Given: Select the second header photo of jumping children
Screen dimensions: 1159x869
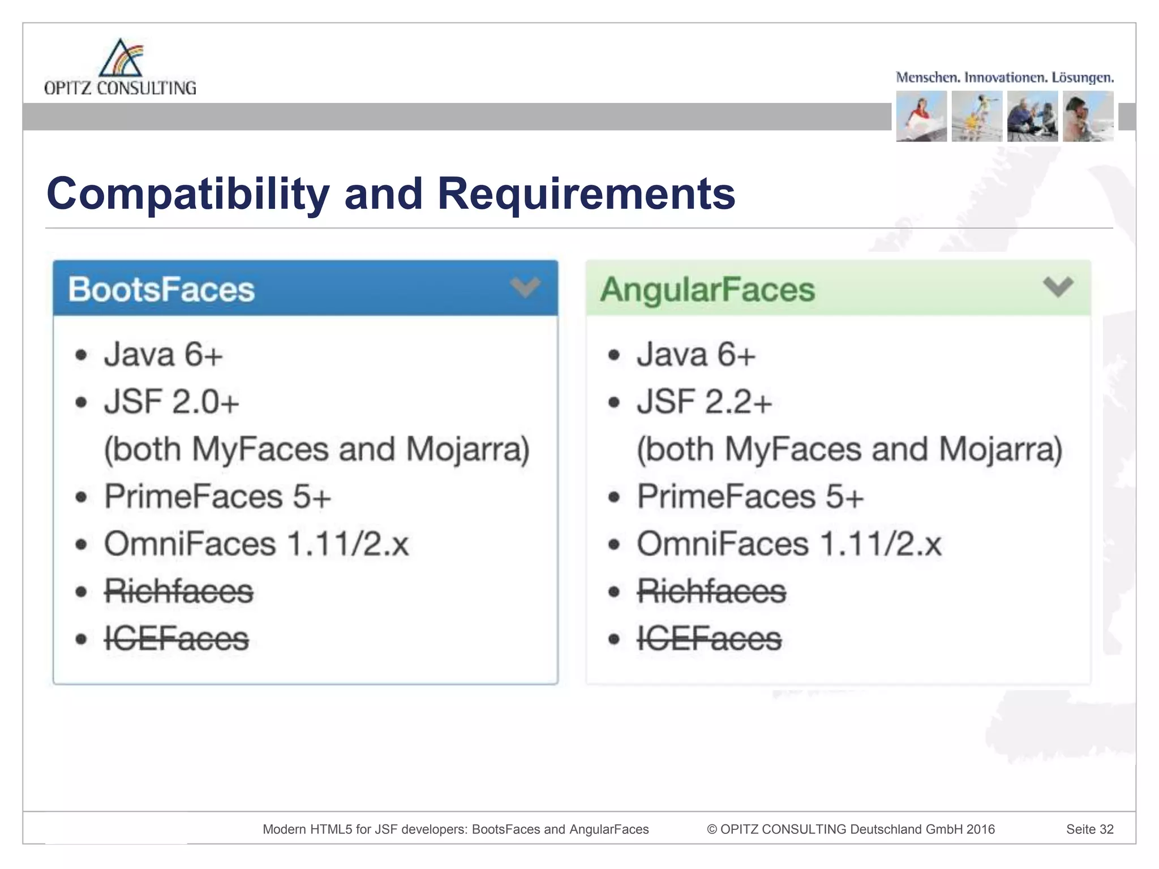Looking at the screenshot, I should pos(977,116).
